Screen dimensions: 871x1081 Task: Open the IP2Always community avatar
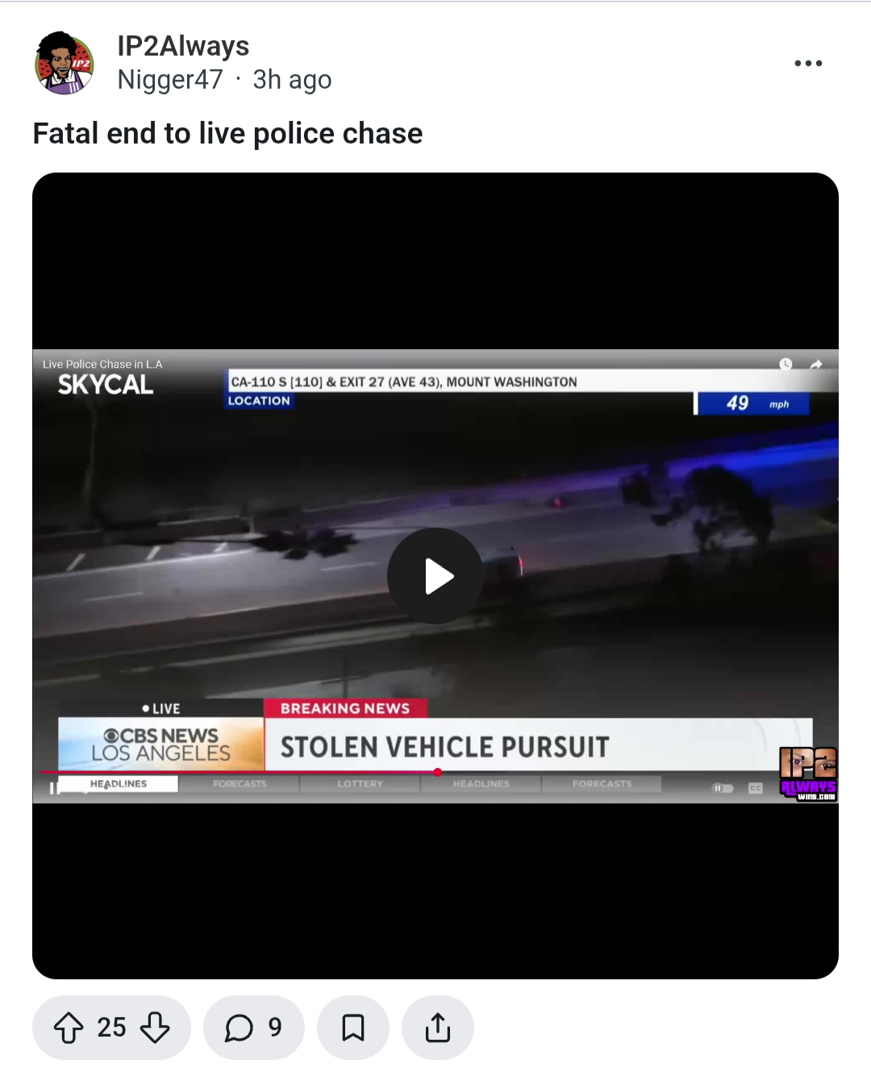coord(65,63)
